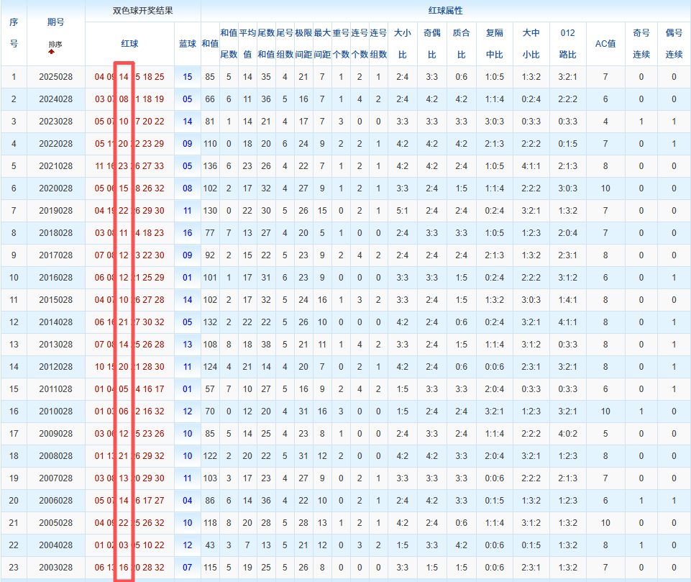
Task: Click red ball 33 in row 2021028
Action: tap(159, 166)
